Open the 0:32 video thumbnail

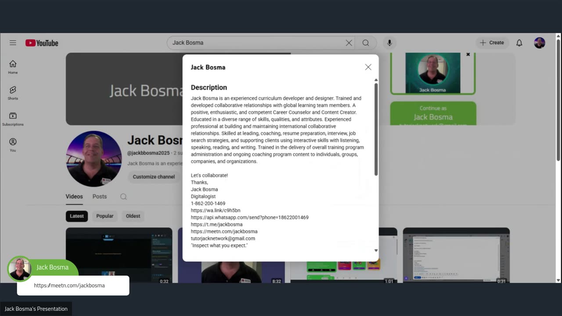pos(119,255)
